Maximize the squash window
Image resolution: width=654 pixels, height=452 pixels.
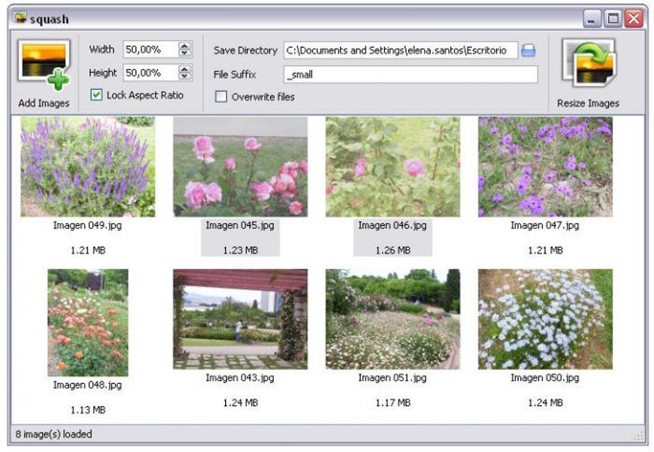click(613, 19)
